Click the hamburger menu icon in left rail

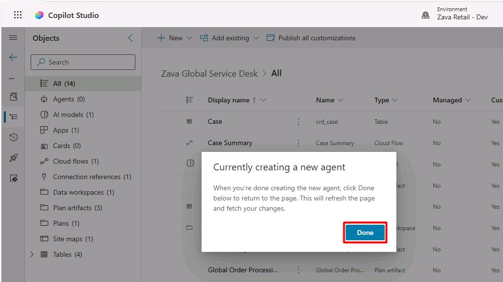point(13,38)
